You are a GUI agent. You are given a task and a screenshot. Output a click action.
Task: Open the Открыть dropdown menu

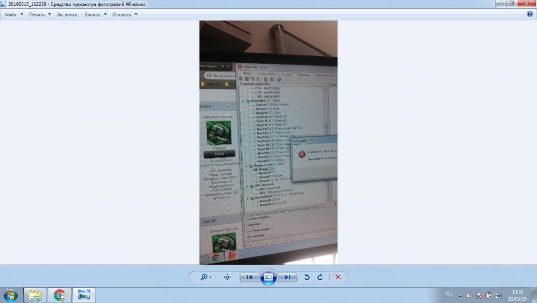point(124,14)
